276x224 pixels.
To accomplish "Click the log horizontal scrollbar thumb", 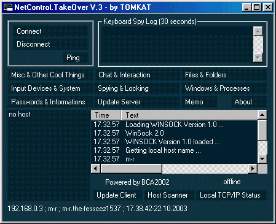I will click(x=132, y=169).
